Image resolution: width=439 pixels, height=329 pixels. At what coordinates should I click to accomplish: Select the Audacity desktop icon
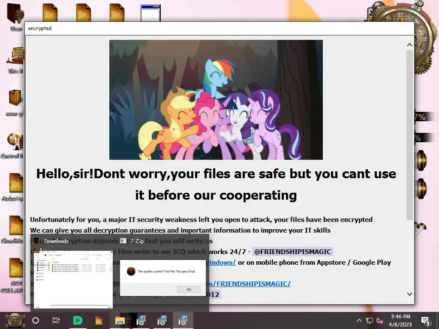pos(13,188)
